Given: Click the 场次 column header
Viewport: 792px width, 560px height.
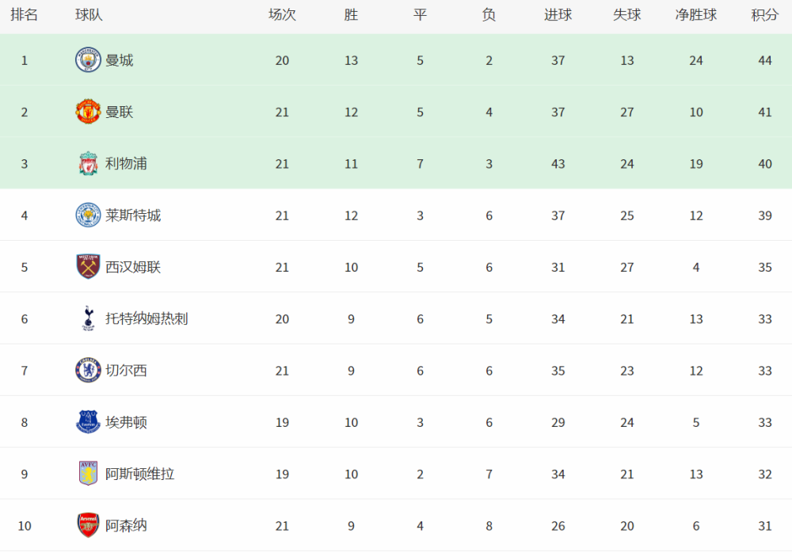Looking at the screenshot, I should [x=283, y=15].
